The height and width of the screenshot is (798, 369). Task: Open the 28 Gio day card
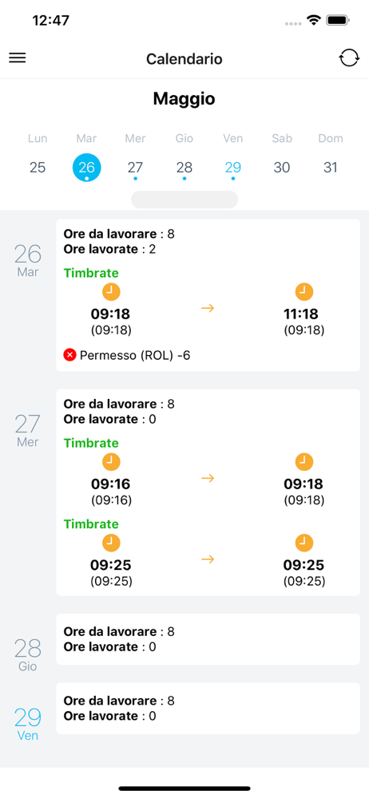tap(208, 639)
